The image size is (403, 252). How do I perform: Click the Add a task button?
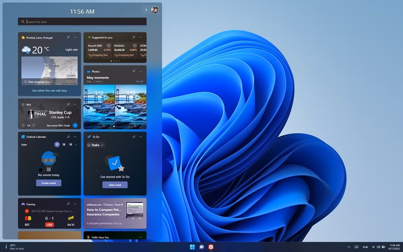tap(115, 184)
